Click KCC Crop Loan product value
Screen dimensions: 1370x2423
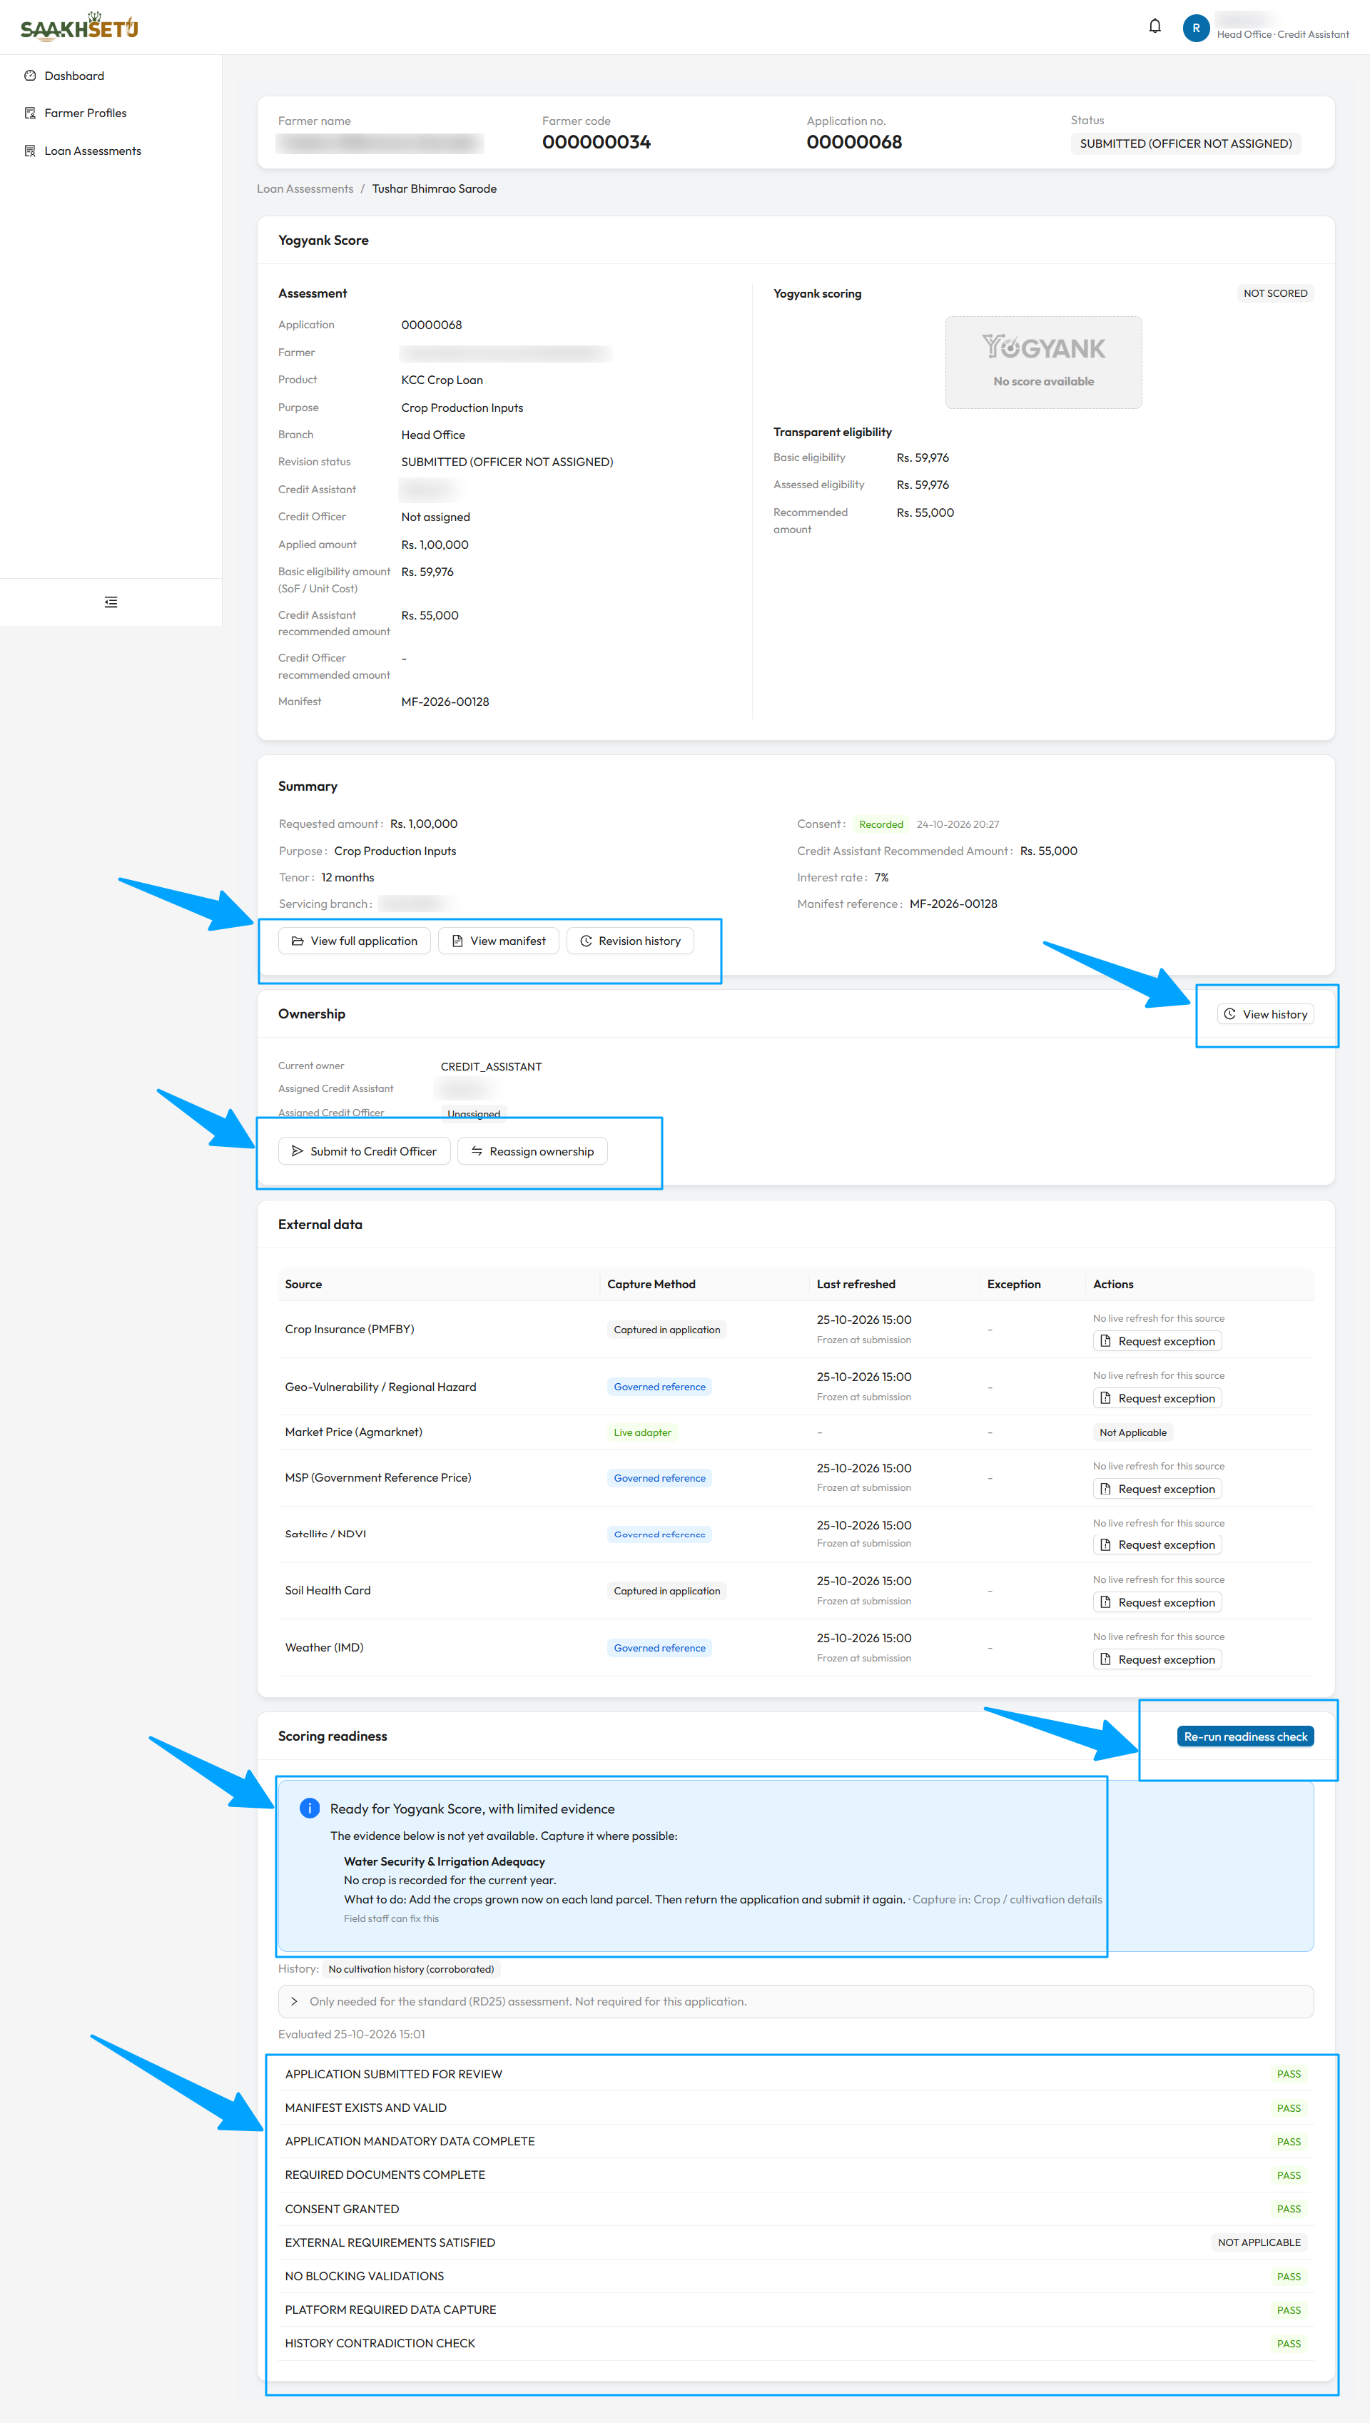(x=441, y=380)
